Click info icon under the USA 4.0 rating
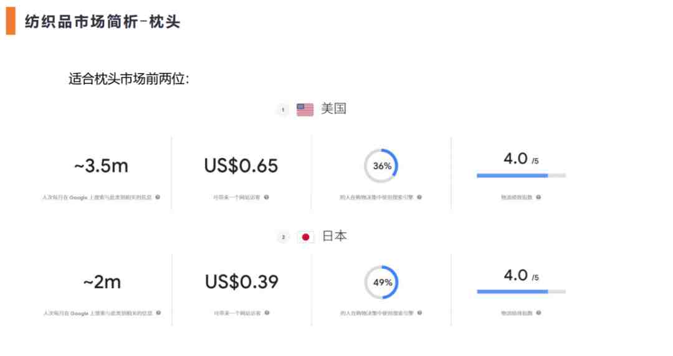 (x=538, y=197)
